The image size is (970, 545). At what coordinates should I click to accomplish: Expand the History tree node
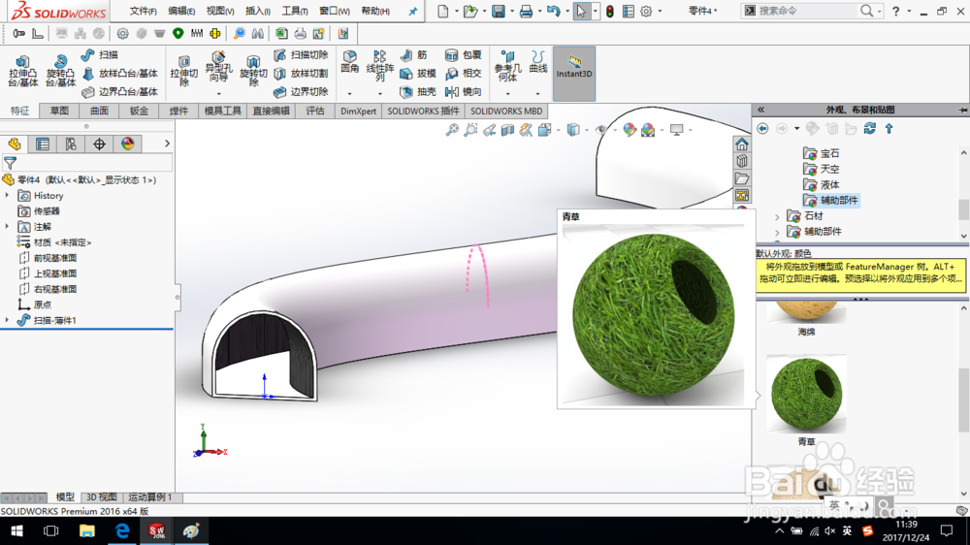(x=8, y=196)
